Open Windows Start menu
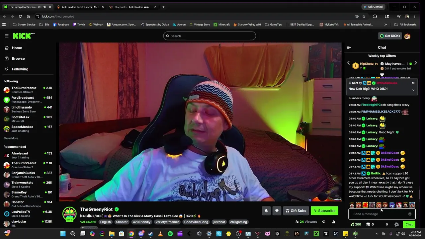425x239 pixels. click(x=63, y=234)
